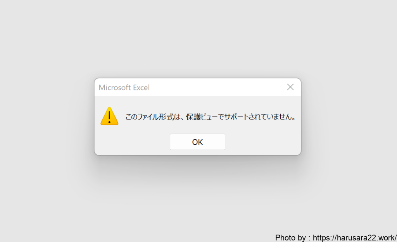Image resolution: width=397 pixels, height=242 pixels.
Task: Click the "Photo by" watermark label
Action: [x=290, y=238]
